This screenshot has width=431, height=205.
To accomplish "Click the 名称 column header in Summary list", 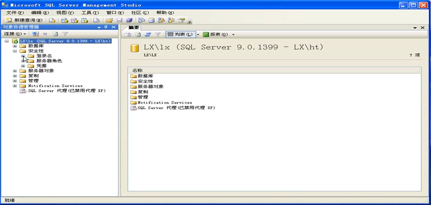I will (x=275, y=71).
